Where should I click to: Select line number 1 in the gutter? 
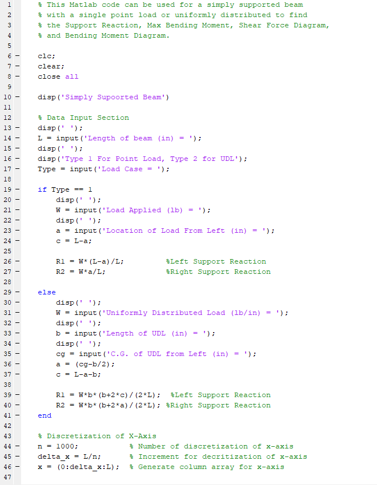(9, 5)
